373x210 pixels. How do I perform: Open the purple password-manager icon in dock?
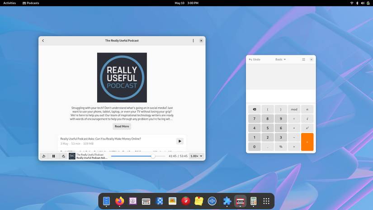tap(133, 201)
